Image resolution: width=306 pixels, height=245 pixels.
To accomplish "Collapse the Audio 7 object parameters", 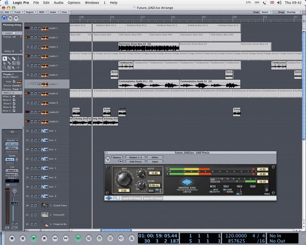I will 4,74.
